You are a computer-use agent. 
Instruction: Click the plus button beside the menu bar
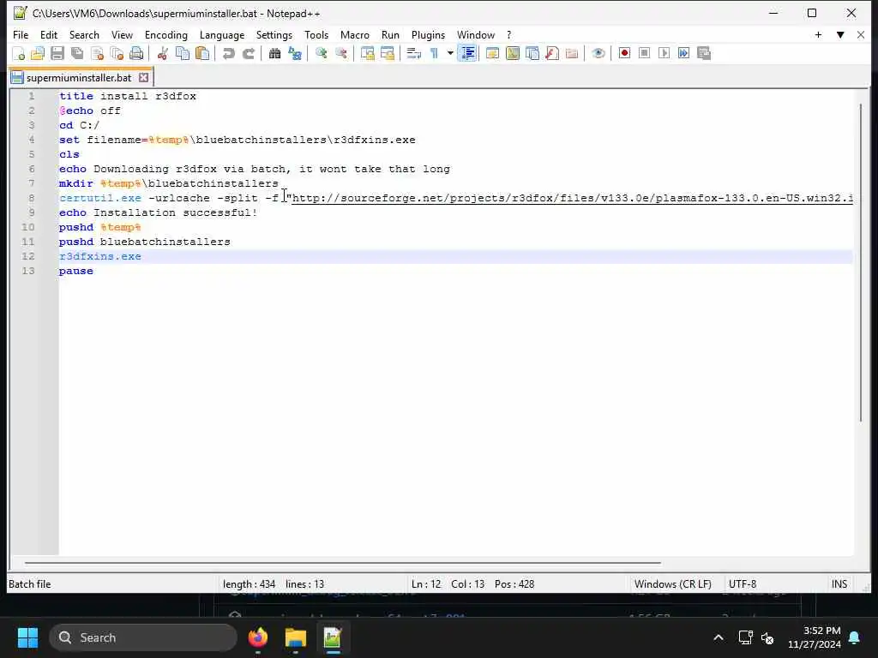coord(818,34)
